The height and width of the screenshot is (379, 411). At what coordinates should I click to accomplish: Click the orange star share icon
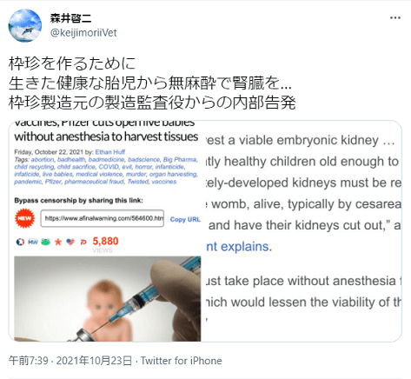[x=58, y=242]
